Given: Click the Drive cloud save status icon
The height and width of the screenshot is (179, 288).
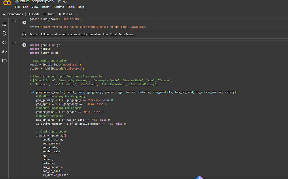Looking at the screenshot, I should pos(65,1).
